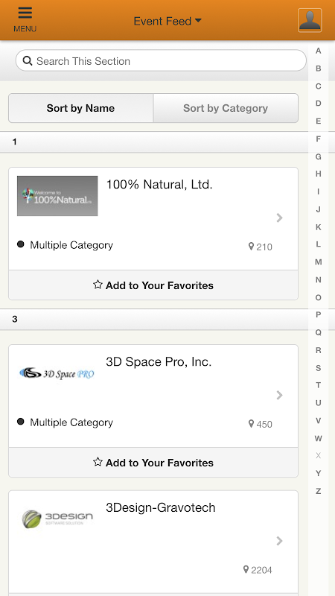Open the user profile avatar icon
335x596 pixels.
[x=310, y=20]
